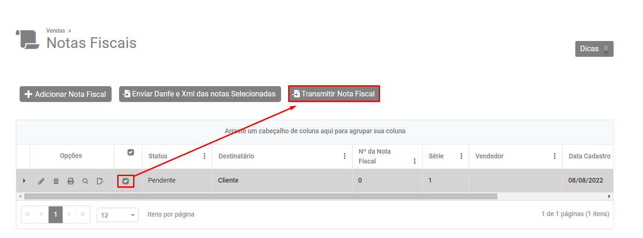Click the scrollbar right arrow

609,197
